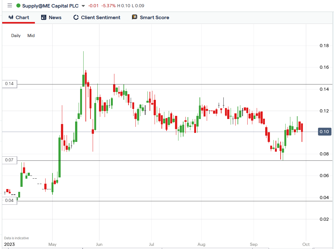Click the 0.12 price axis label
This screenshot has height=249, width=334.
pyautogui.click(x=324, y=111)
